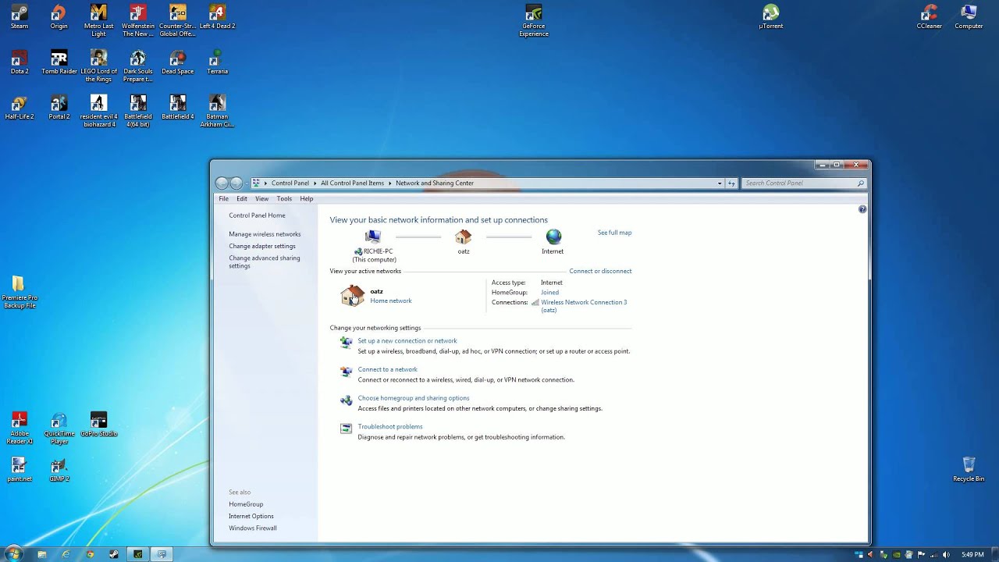Viewport: 999px width, 562px height.
Task: Click the All Control Panel Items breadcrumb
Action: (352, 183)
